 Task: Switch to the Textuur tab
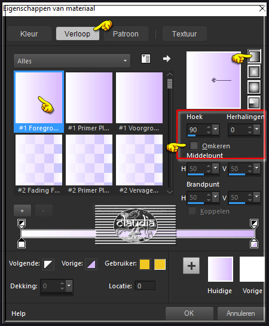(x=185, y=33)
